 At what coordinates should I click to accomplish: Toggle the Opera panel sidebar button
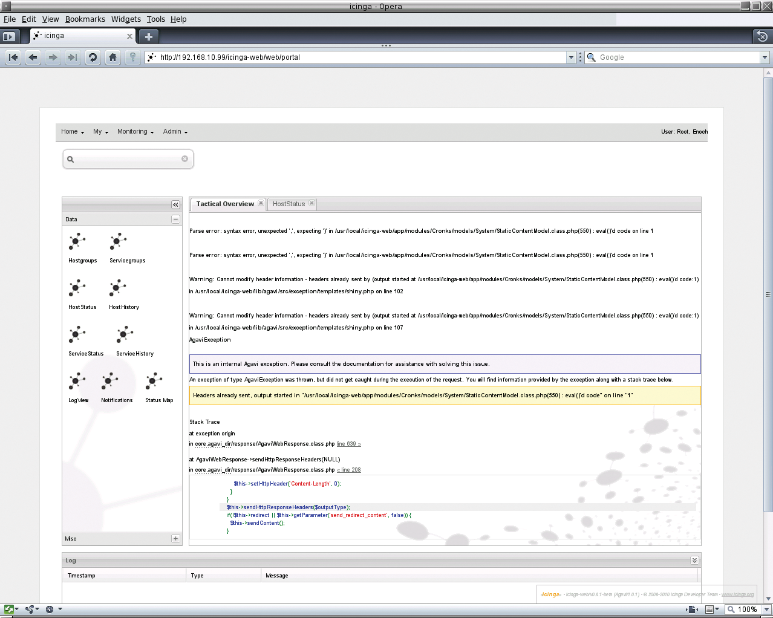click(x=8, y=36)
